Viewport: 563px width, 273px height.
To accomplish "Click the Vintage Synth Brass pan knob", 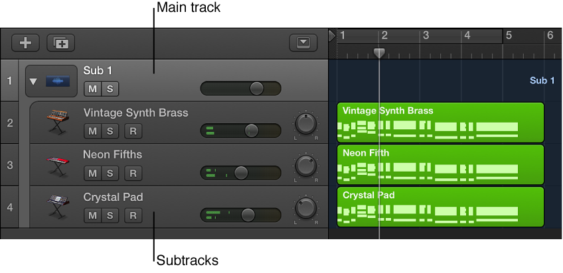I will pos(306,124).
